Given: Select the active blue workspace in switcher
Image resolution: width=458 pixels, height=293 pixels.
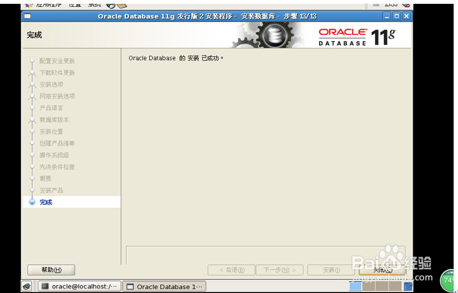Looking at the screenshot, I should (355, 286).
